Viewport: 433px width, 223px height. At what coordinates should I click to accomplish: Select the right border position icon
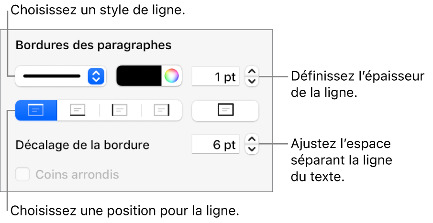[x=162, y=110]
